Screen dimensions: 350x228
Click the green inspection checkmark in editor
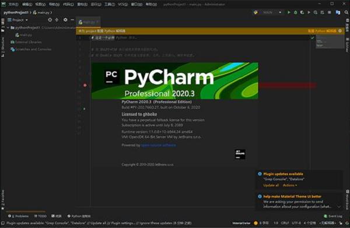(313, 38)
